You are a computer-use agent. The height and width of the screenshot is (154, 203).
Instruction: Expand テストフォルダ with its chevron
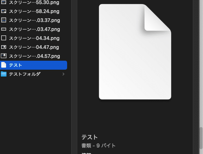(x=63, y=74)
